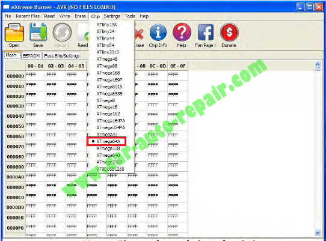Open the Erase menu
The width and height of the screenshot is (326, 241).
point(80,16)
